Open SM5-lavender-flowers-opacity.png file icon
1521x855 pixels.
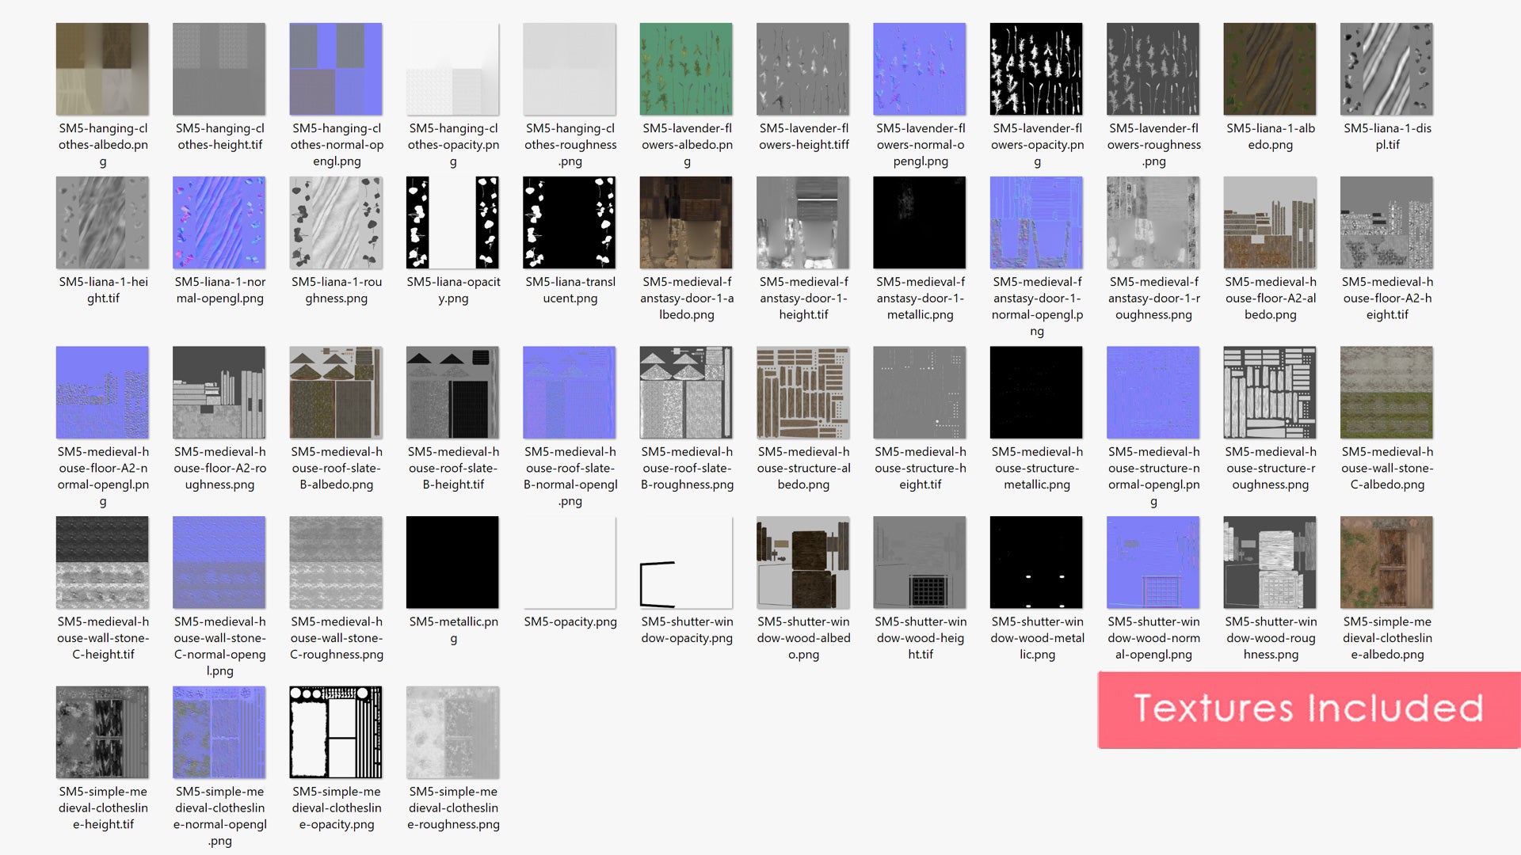click(1036, 69)
